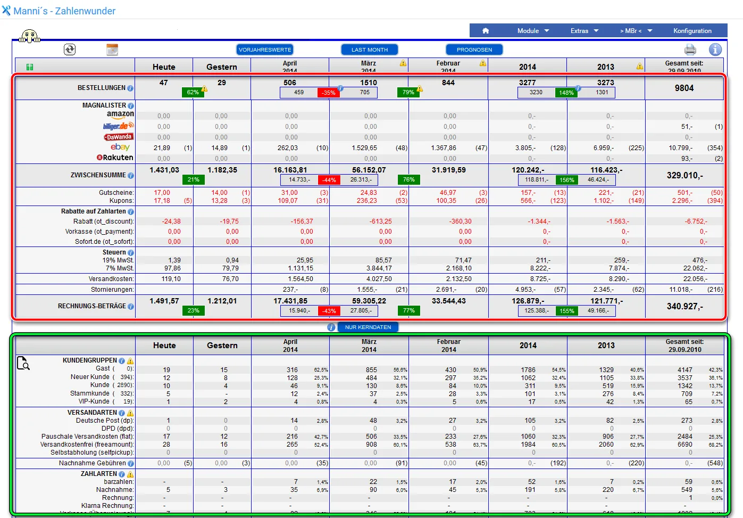Viewport: 743px width, 518px height.
Task: Open the > MBr < dropdown
Action: 636,31
